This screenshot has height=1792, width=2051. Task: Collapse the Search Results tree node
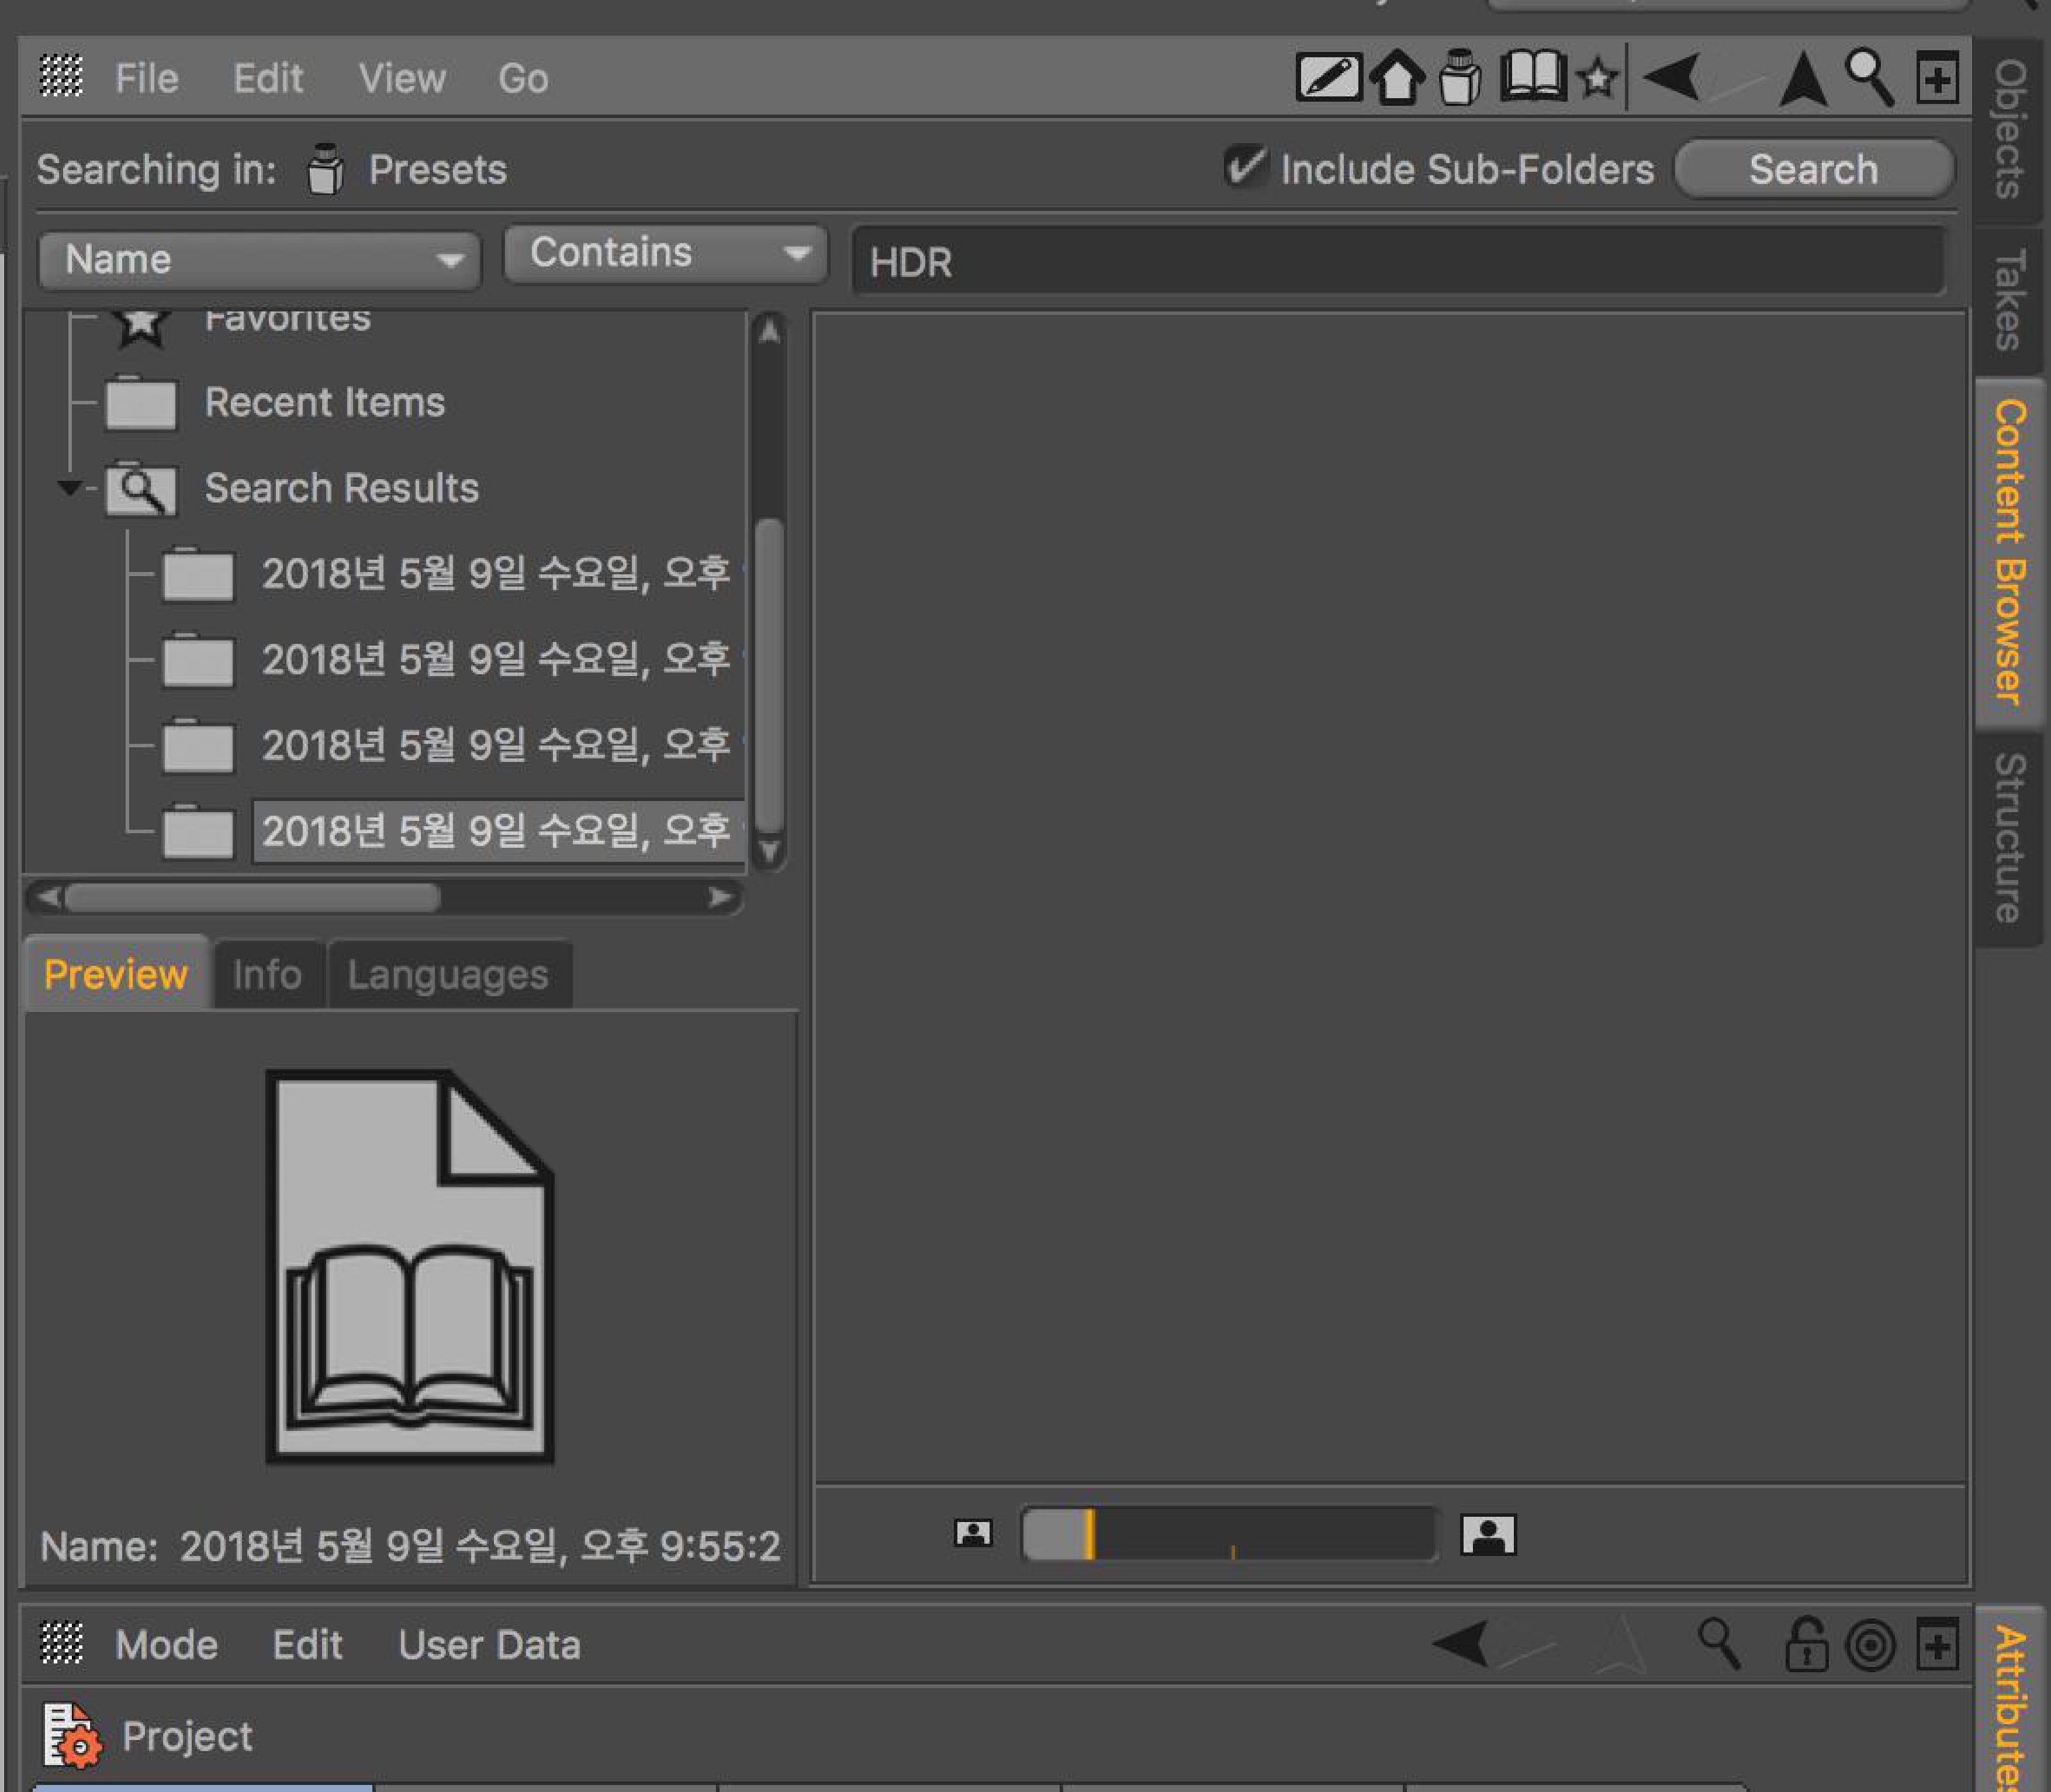pyautogui.click(x=69, y=488)
